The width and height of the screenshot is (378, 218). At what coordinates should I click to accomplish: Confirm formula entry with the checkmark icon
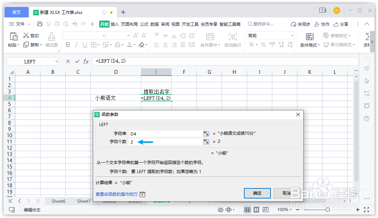coord(77,61)
